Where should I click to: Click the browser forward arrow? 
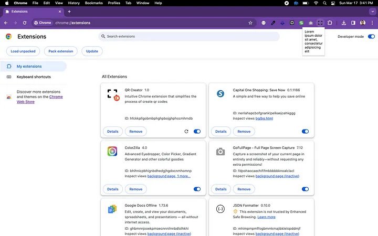[15, 23]
